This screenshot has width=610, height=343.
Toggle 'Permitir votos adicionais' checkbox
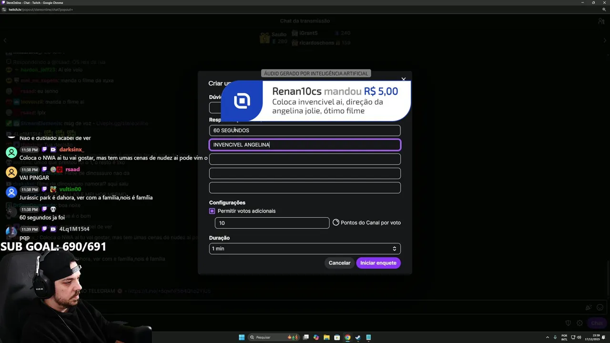click(212, 211)
